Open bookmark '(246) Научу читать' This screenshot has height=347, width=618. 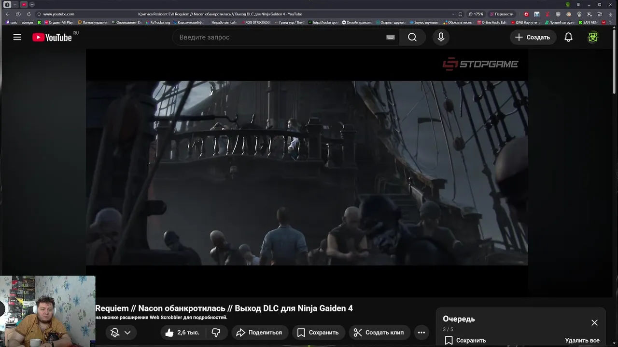(x=527, y=23)
